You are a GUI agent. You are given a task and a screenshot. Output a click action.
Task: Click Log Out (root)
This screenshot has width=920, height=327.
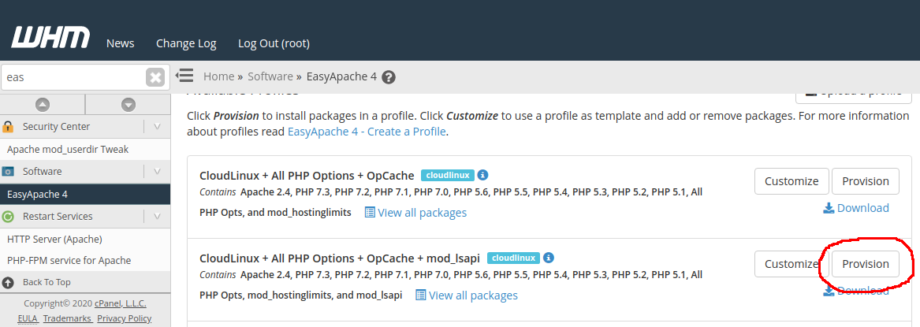274,43
